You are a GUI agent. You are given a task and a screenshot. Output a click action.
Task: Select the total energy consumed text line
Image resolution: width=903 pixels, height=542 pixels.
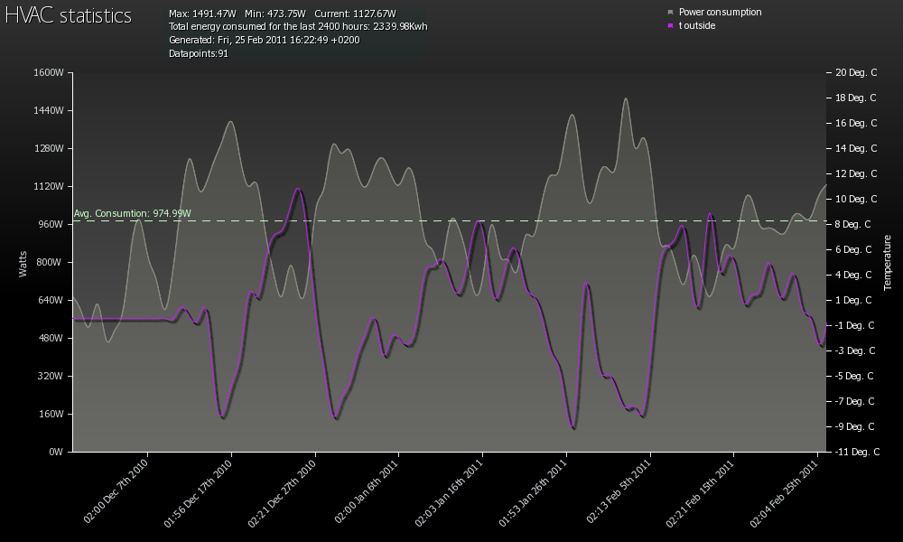tap(298, 27)
